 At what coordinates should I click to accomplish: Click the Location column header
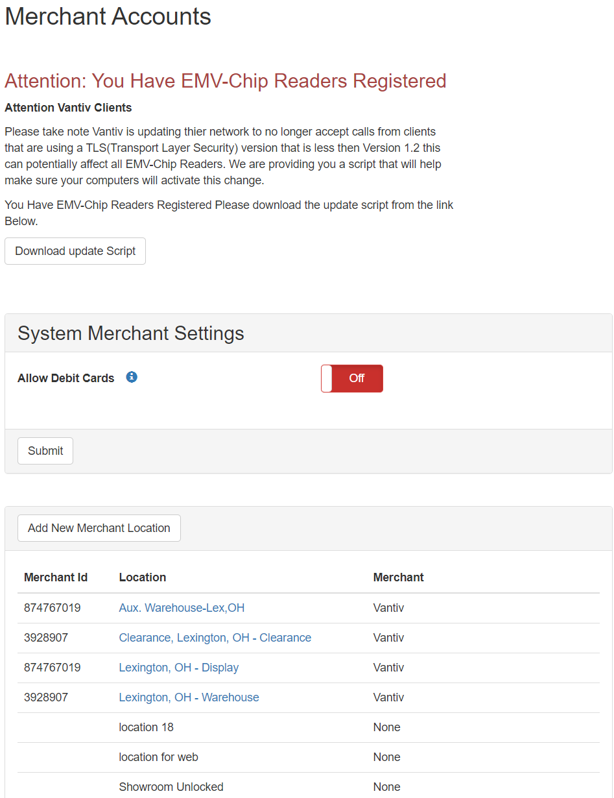tap(143, 577)
